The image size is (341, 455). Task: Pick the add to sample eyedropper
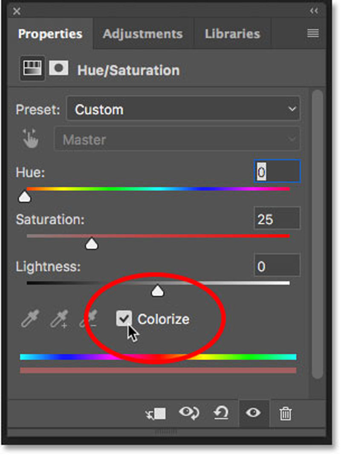click(59, 319)
